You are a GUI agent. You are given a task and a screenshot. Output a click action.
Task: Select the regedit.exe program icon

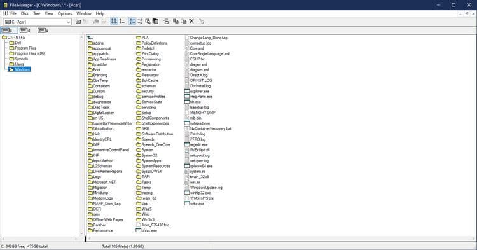187,145
